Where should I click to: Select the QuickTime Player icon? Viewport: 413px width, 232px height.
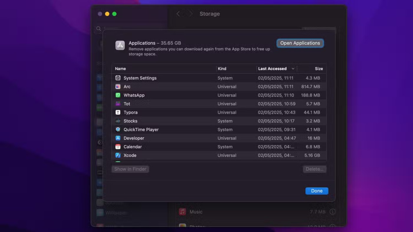click(118, 130)
